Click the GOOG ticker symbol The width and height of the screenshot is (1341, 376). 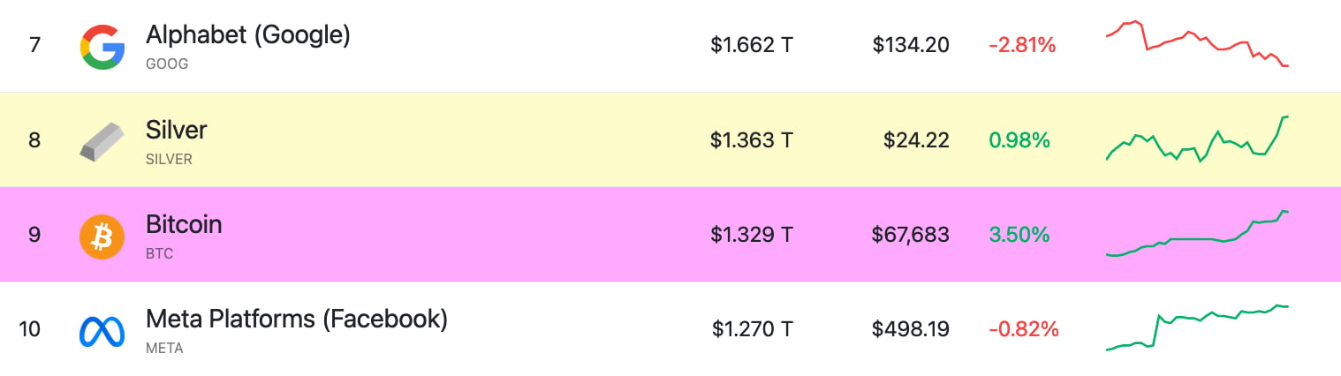[x=167, y=64]
